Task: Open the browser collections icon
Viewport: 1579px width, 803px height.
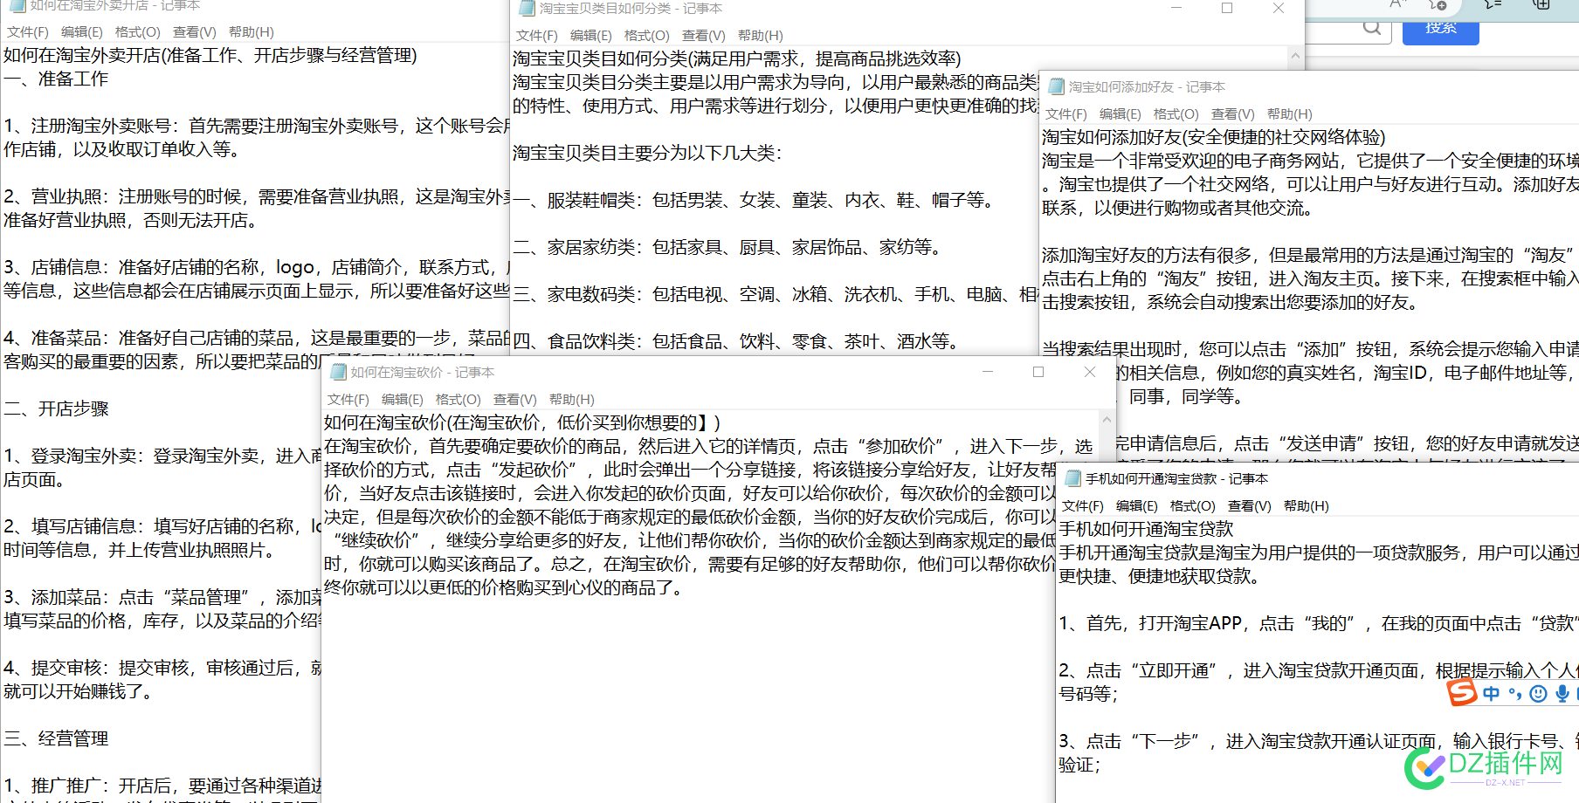Action: coord(1541,4)
